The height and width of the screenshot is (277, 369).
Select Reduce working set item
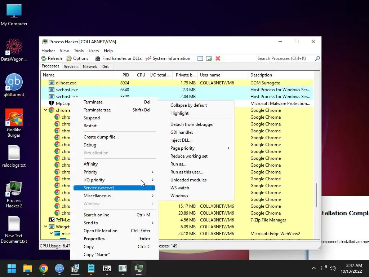click(x=196, y=156)
